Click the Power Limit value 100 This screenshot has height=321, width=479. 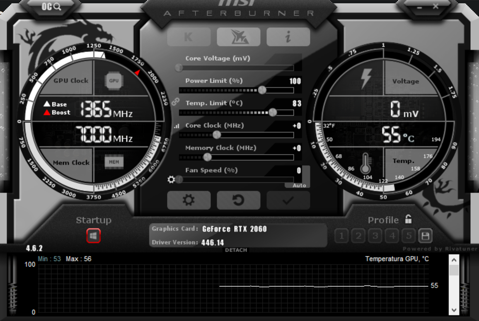coord(295,81)
